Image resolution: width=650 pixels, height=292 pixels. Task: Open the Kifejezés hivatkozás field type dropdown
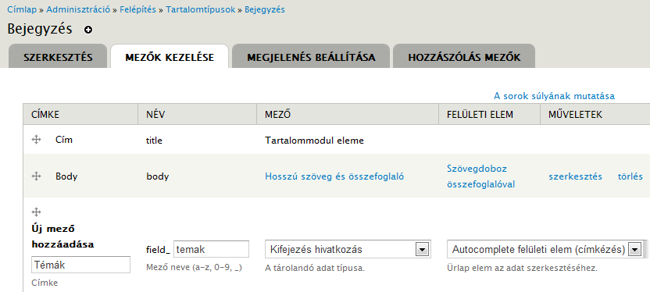click(x=348, y=249)
